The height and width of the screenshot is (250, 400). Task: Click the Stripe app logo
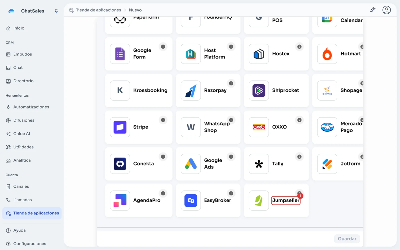pos(120,127)
